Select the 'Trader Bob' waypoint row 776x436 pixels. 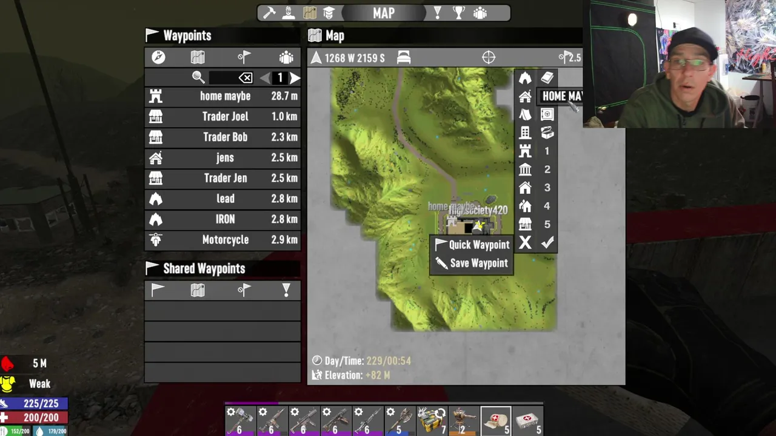click(222, 137)
